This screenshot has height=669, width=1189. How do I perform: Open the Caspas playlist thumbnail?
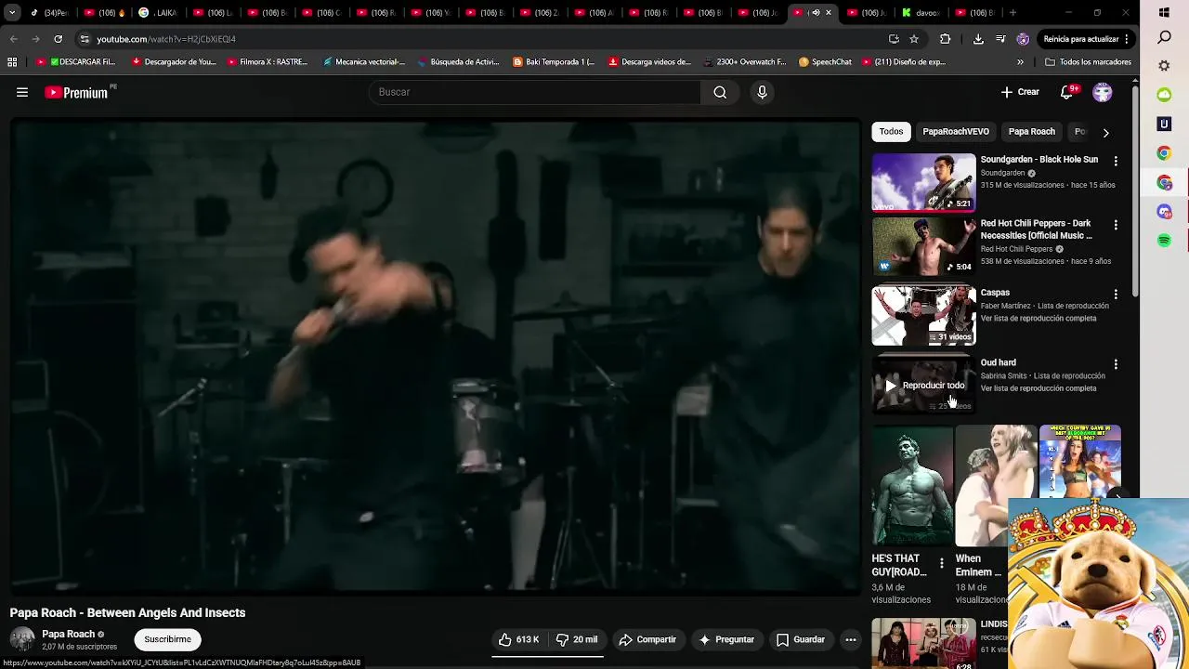[923, 315]
